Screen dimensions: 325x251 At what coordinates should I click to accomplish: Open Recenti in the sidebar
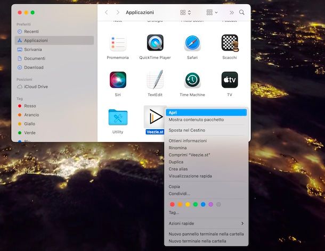[54, 31]
